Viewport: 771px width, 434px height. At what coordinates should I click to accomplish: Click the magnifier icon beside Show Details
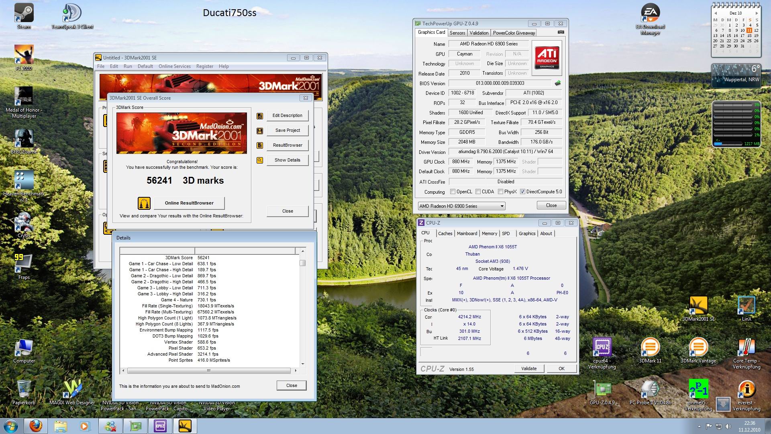point(260,160)
